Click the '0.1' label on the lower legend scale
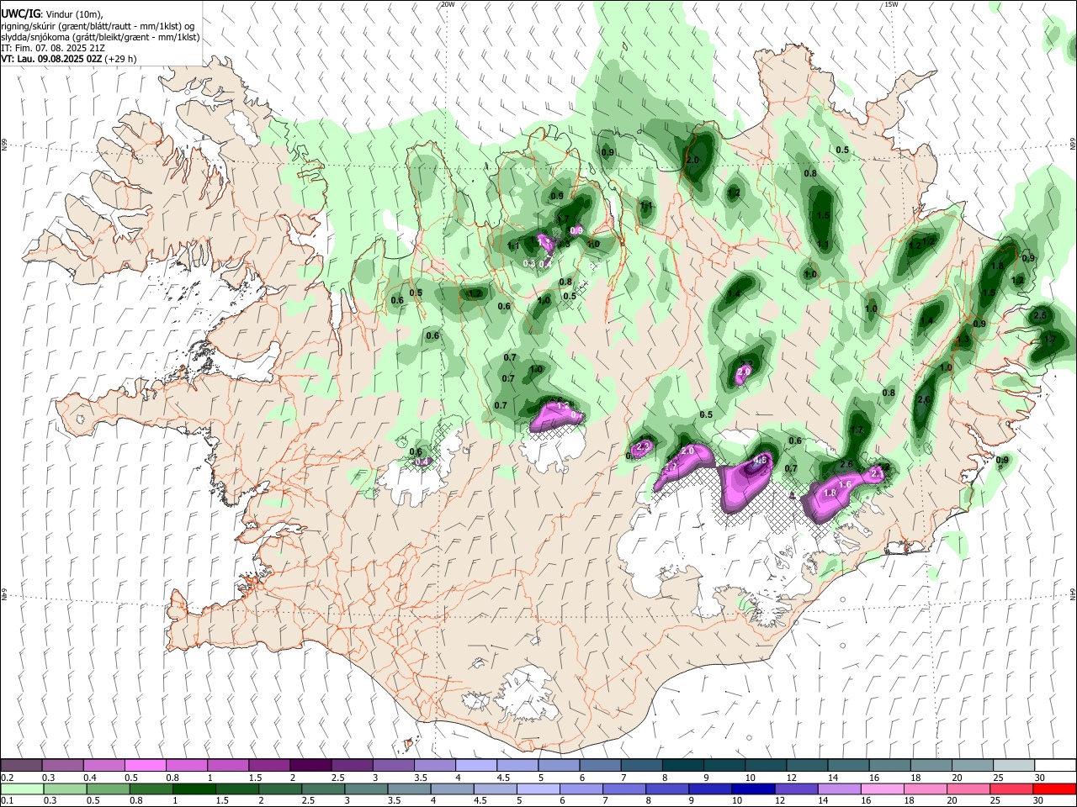Image resolution: width=1077 pixels, height=807 pixels. 7,801
